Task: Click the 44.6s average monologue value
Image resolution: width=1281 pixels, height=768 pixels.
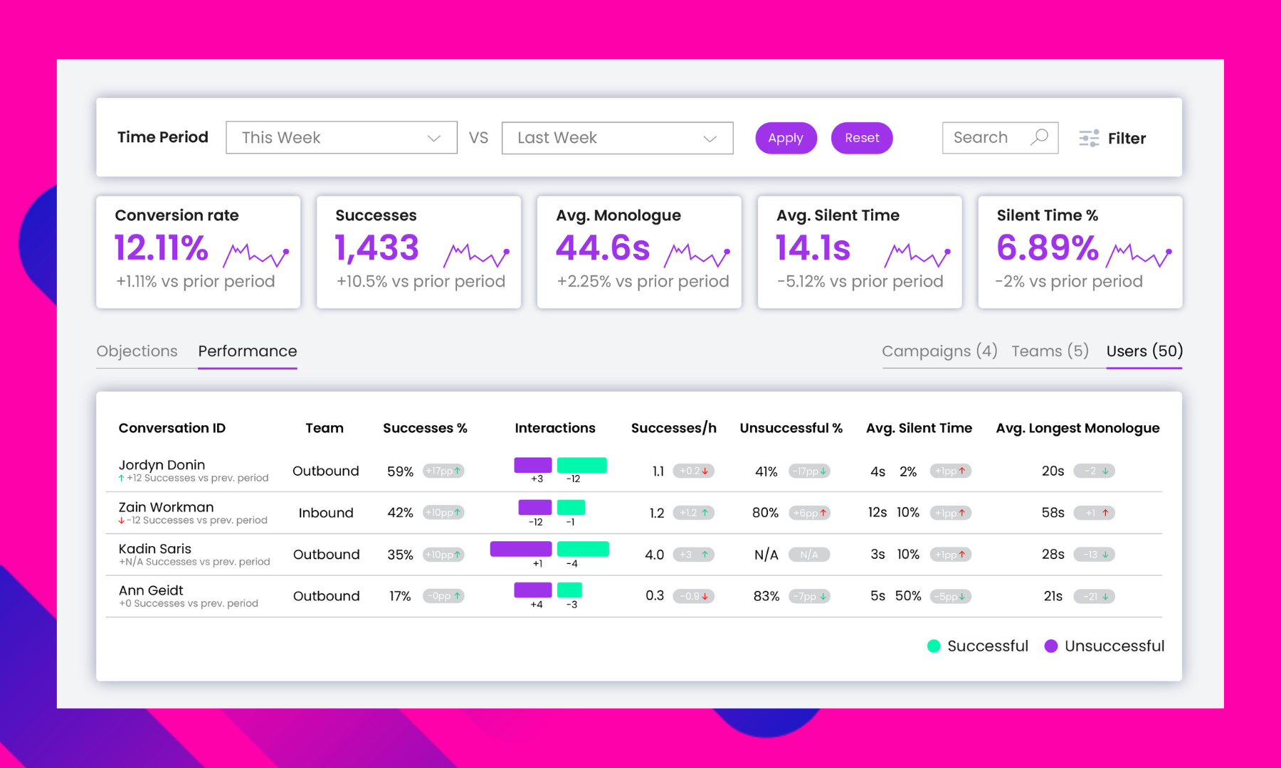Action: tap(603, 248)
